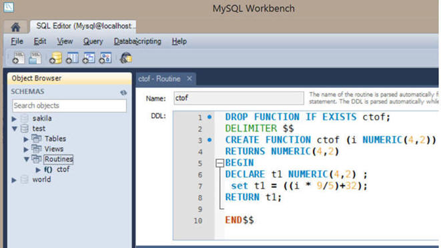Expand the ctof routine node
This screenshot has height=248, width=441.
[38, 169]
